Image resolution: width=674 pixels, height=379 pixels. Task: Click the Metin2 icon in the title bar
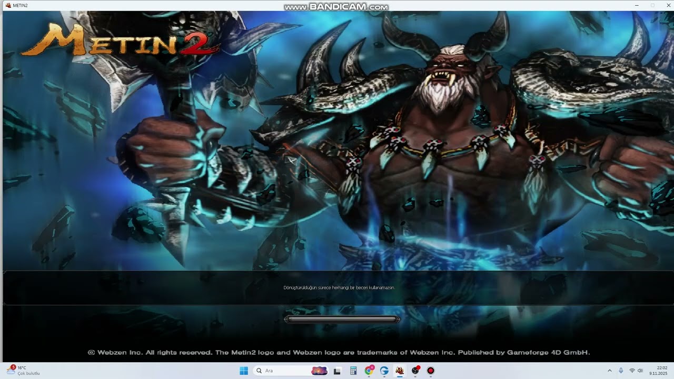click(8, 5)
